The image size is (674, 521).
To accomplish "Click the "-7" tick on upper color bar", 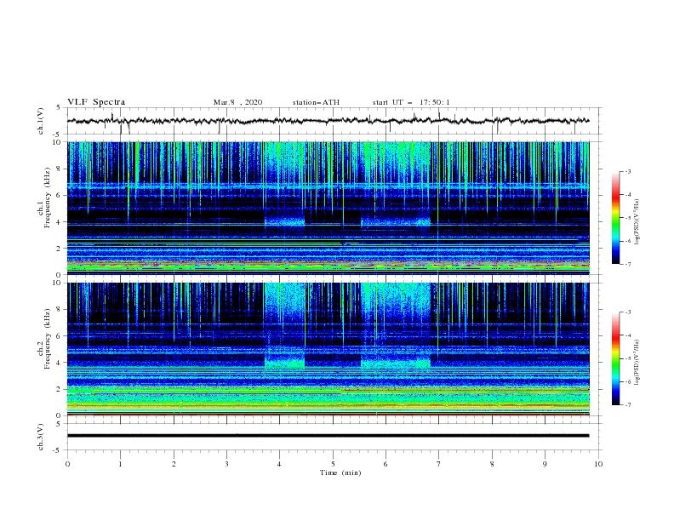I will 627,264.
